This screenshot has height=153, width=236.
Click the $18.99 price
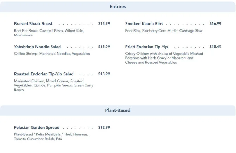tap(104, 23)
